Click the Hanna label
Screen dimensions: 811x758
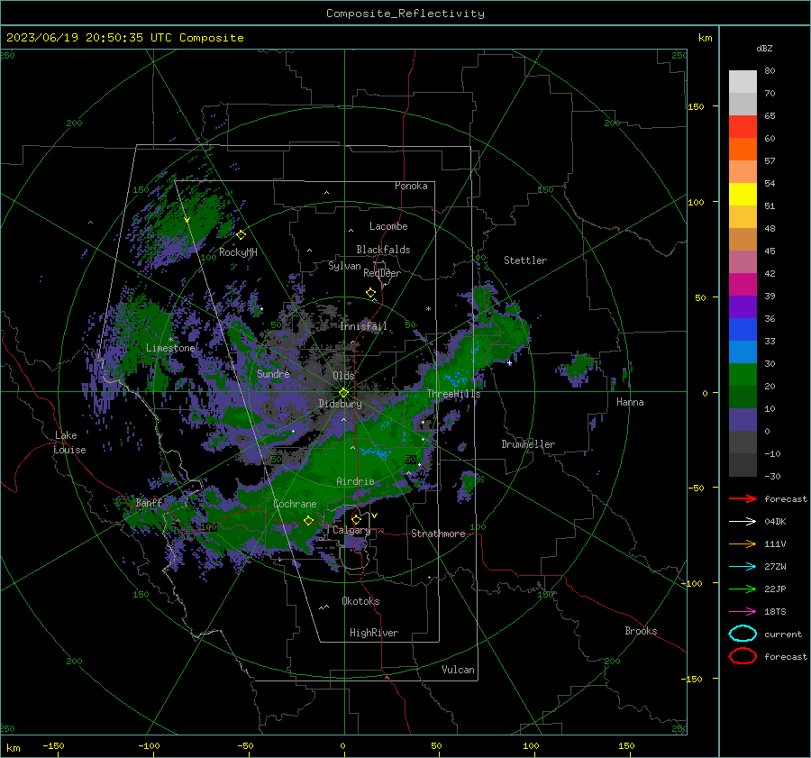630,402
